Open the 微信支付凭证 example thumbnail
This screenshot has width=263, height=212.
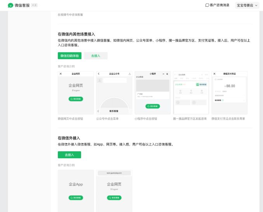230,93
